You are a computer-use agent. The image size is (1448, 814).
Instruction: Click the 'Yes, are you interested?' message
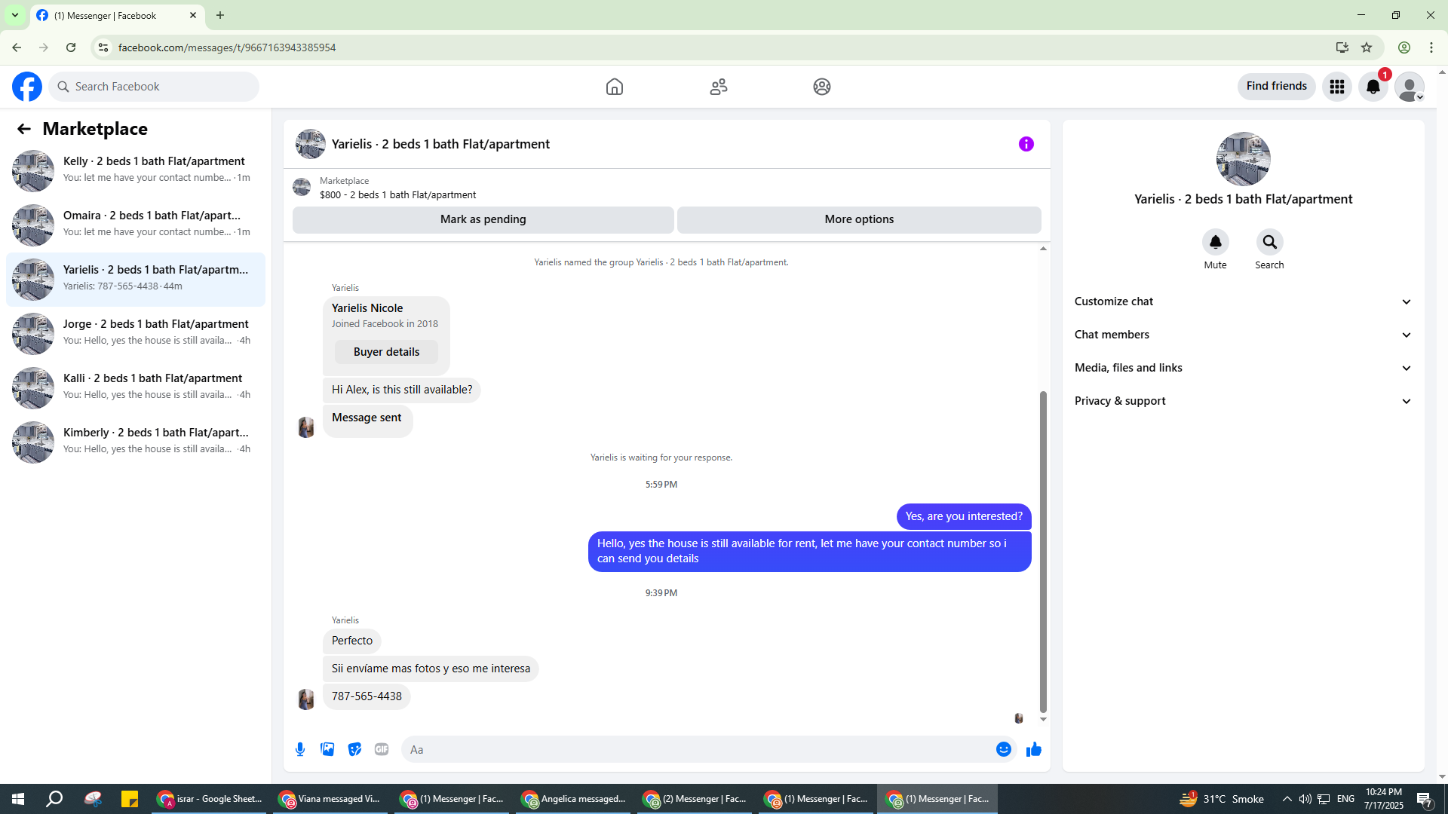pyautogui.click(x=964, y=516)
